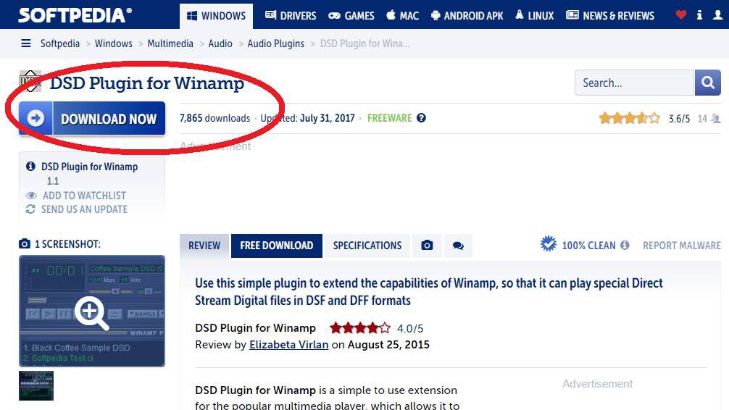Click Send Us An Update
This screenshot has height=410, width=729.
tap(84, 209)
